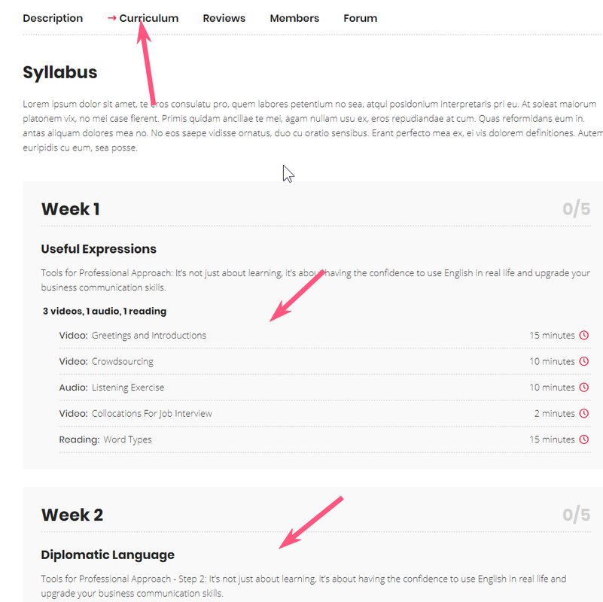603x602 pixels.
Task: Open the Description tab
Action: 53,18
